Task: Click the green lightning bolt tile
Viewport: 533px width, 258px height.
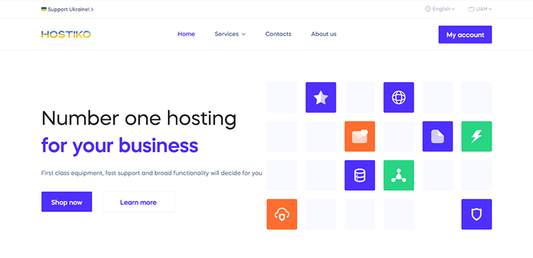Action: click(476, 136)
